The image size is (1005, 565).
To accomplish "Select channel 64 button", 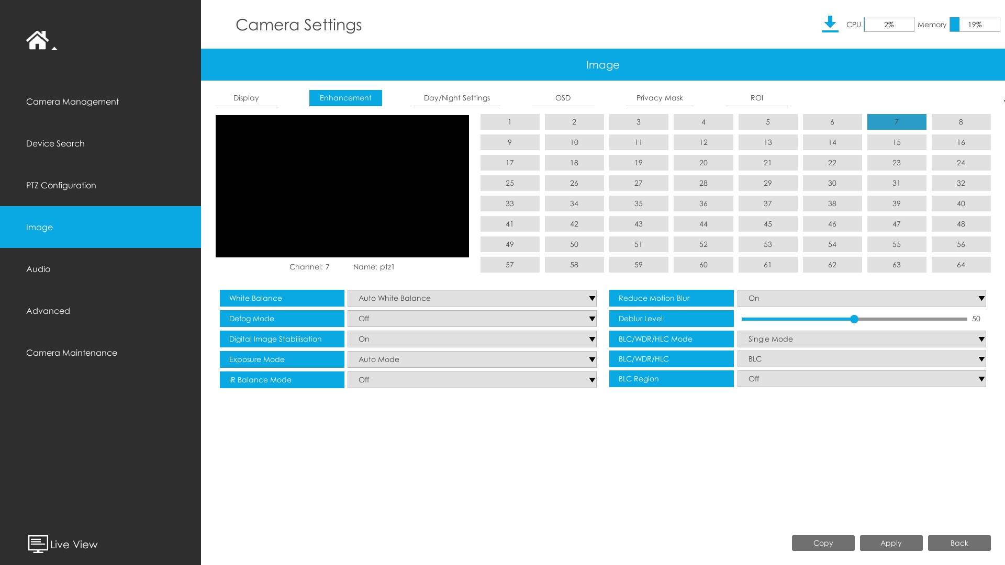I will 961,265.
